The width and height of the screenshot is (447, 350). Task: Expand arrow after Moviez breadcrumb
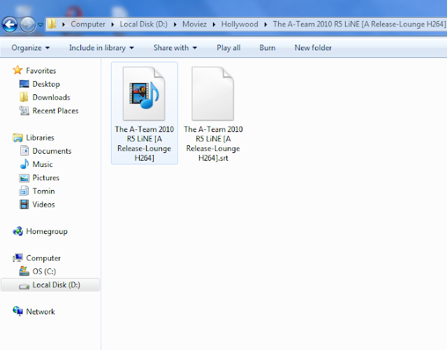214,24
